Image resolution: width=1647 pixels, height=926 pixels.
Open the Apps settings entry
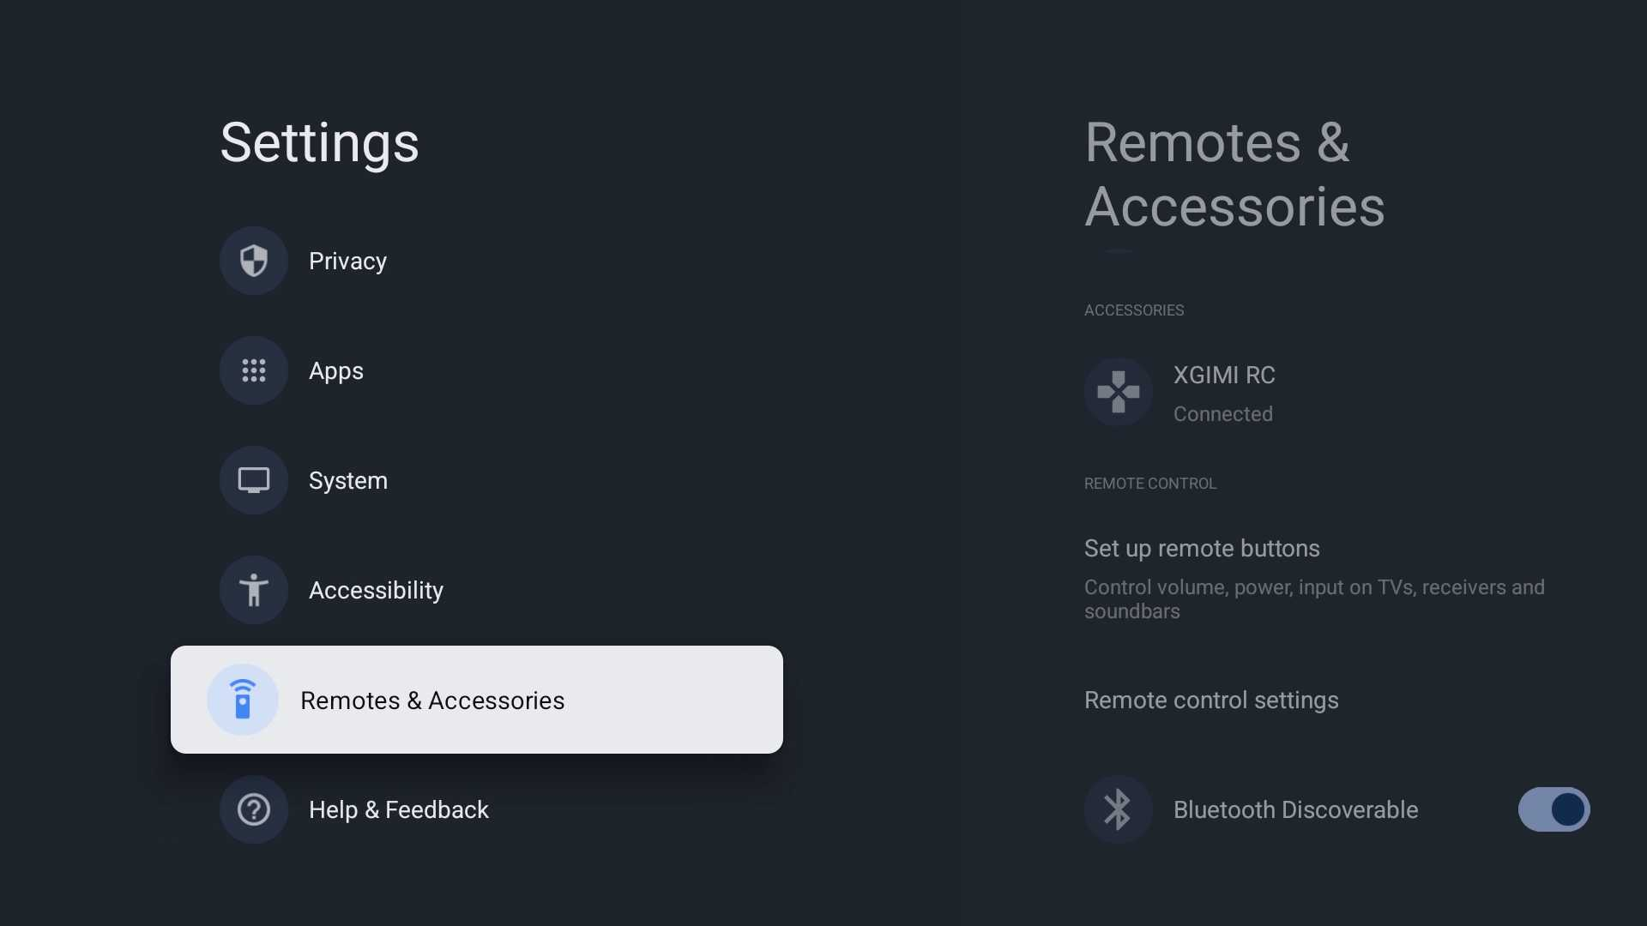click(x=336, y=370)
